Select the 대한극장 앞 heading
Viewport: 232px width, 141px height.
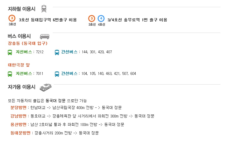pos(19,65)
